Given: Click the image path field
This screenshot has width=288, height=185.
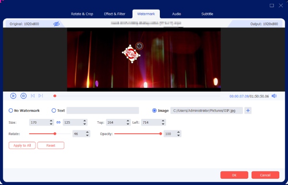Looking at the screenshot, I should pos(206,110).
